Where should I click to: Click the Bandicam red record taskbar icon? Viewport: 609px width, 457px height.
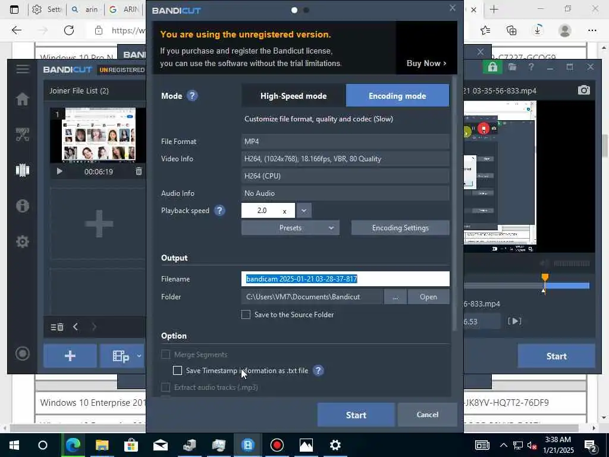tap(277, 445)
